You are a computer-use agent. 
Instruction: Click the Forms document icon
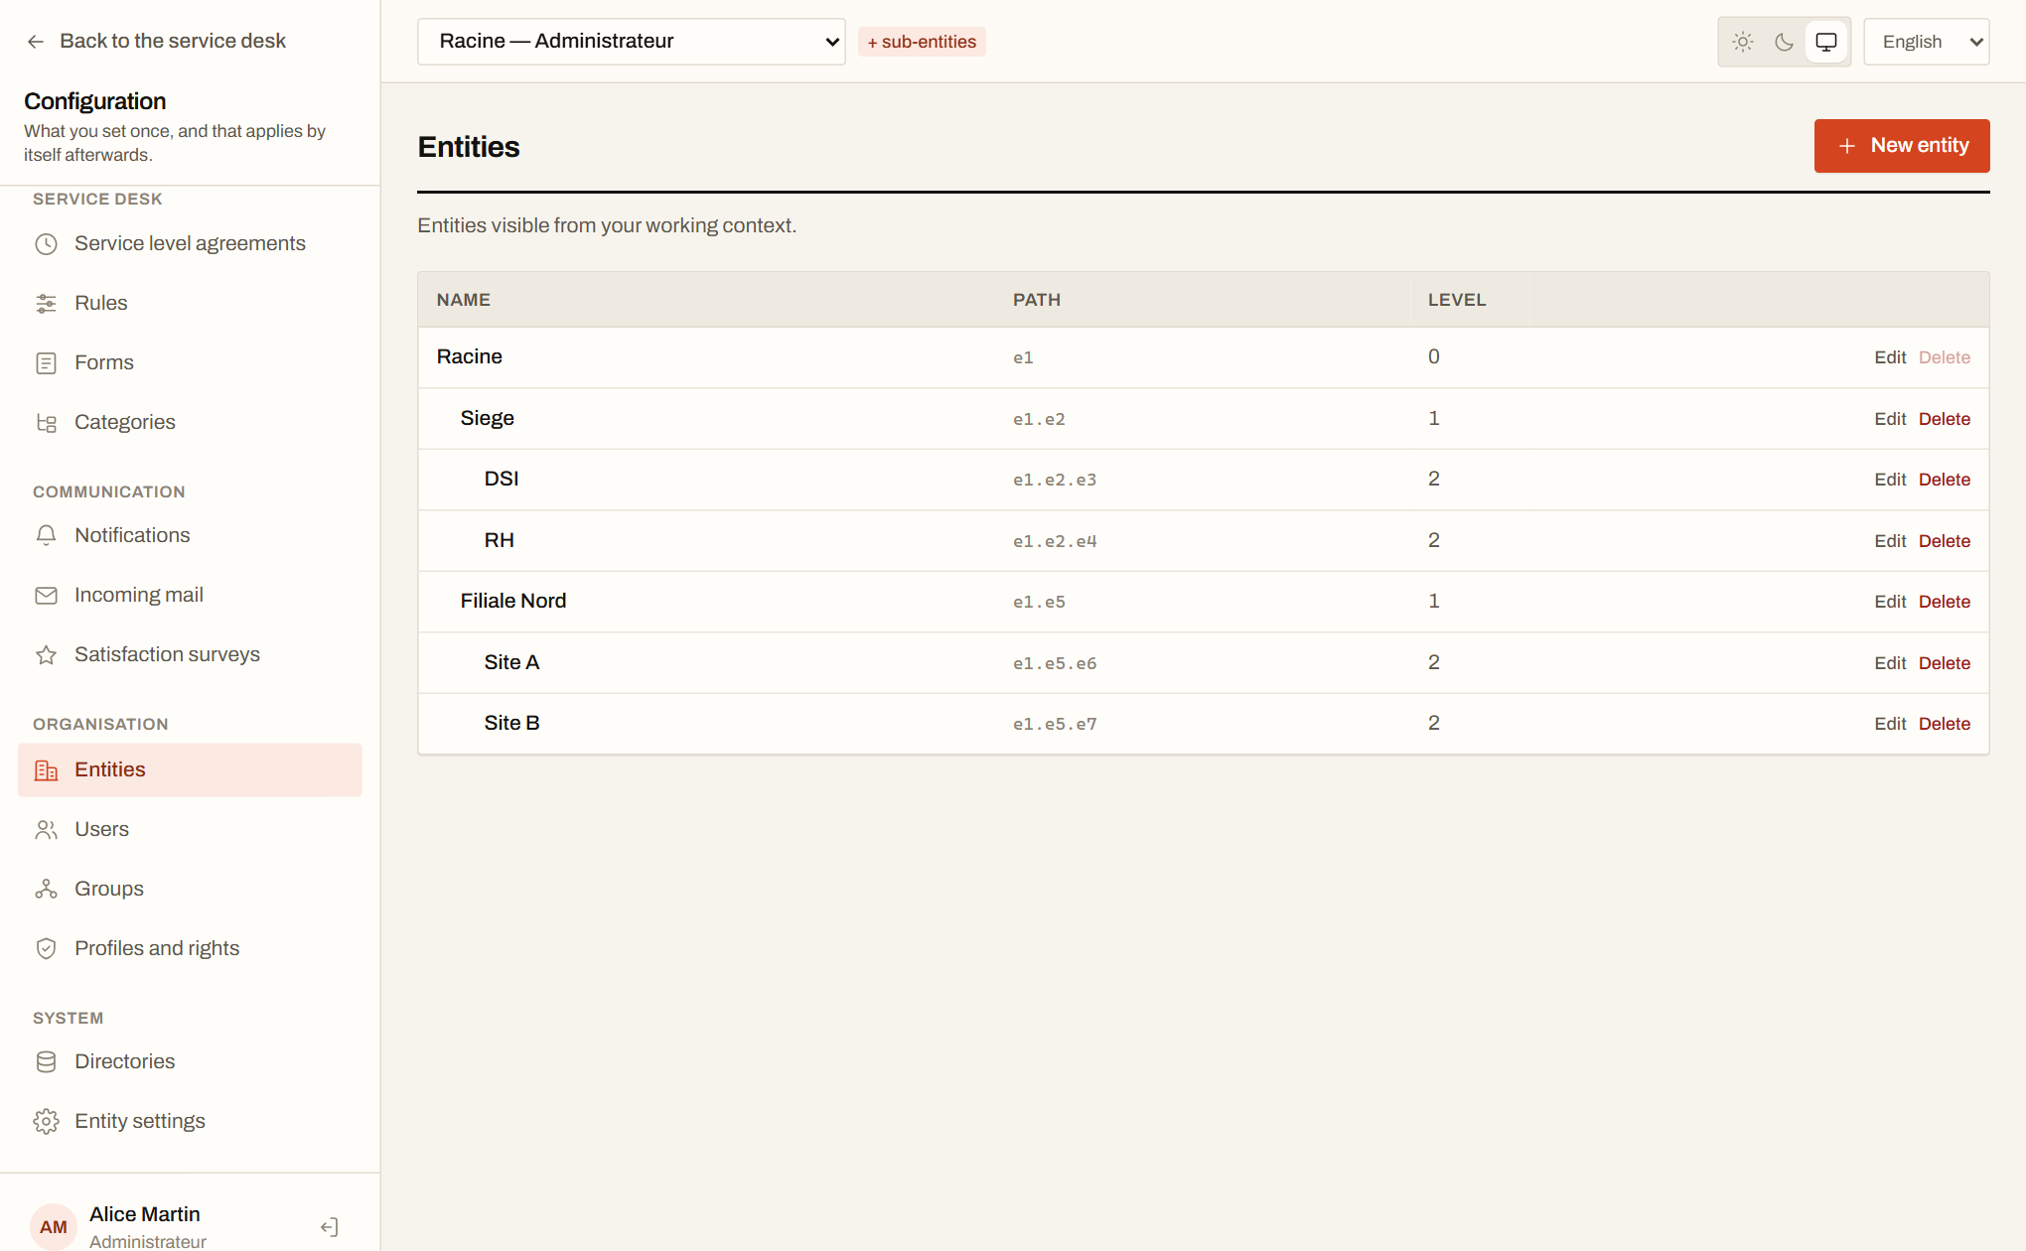(46, 363)
